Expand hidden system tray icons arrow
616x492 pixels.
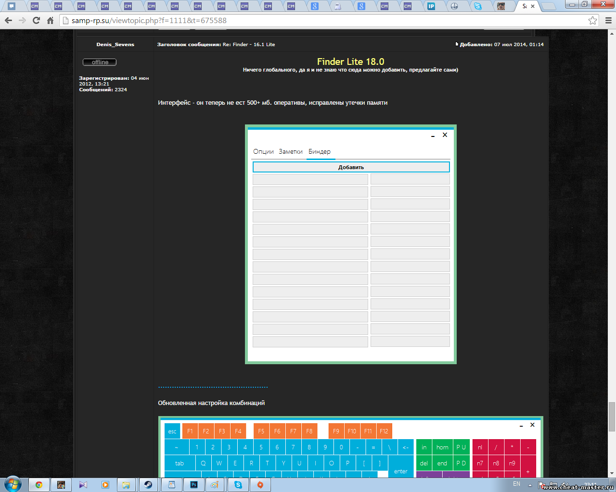click(530, 485)
